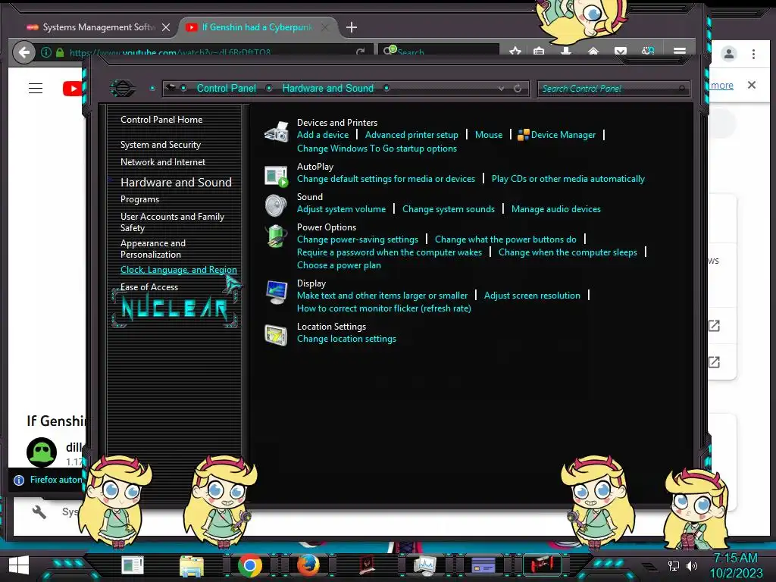Image resolution: width=776 pixels, height=582 pixels.
Task: Open Clock, Language, and Region
Action: [x=179, y=270]
